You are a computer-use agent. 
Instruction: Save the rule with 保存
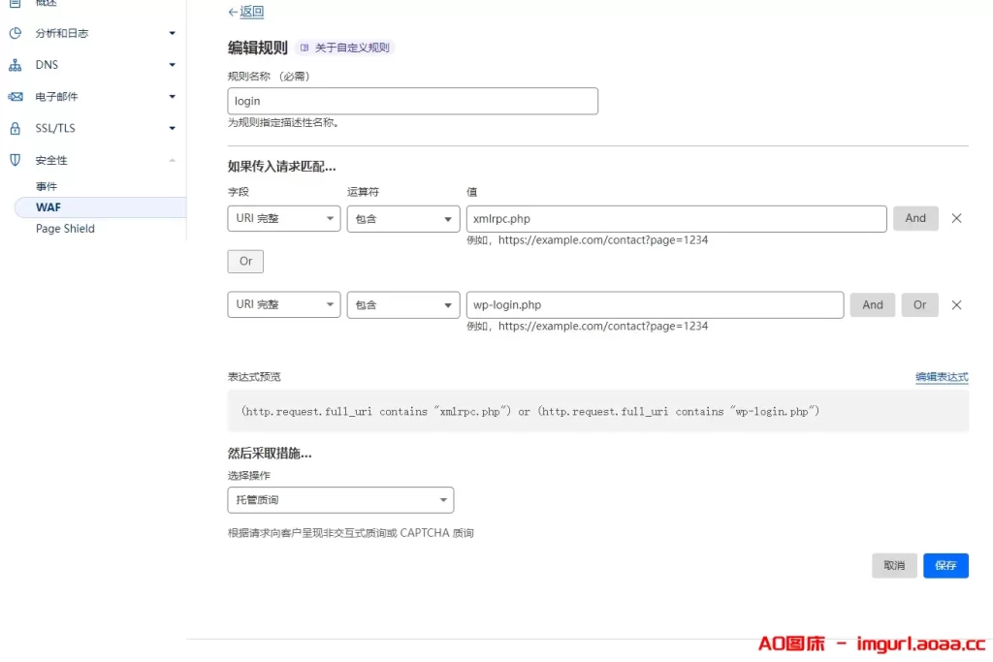(945, 565)
